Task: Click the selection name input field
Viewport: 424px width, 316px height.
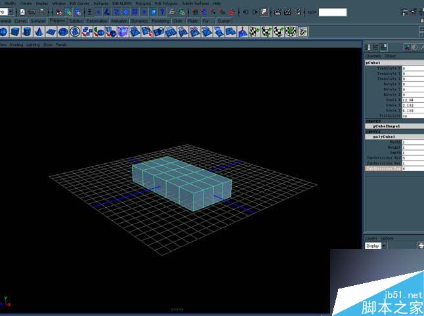Action: click(x=333, y=12)
